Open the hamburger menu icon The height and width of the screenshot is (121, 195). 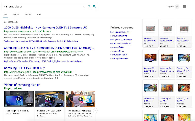pyautogui.click(x=185, y=7)
